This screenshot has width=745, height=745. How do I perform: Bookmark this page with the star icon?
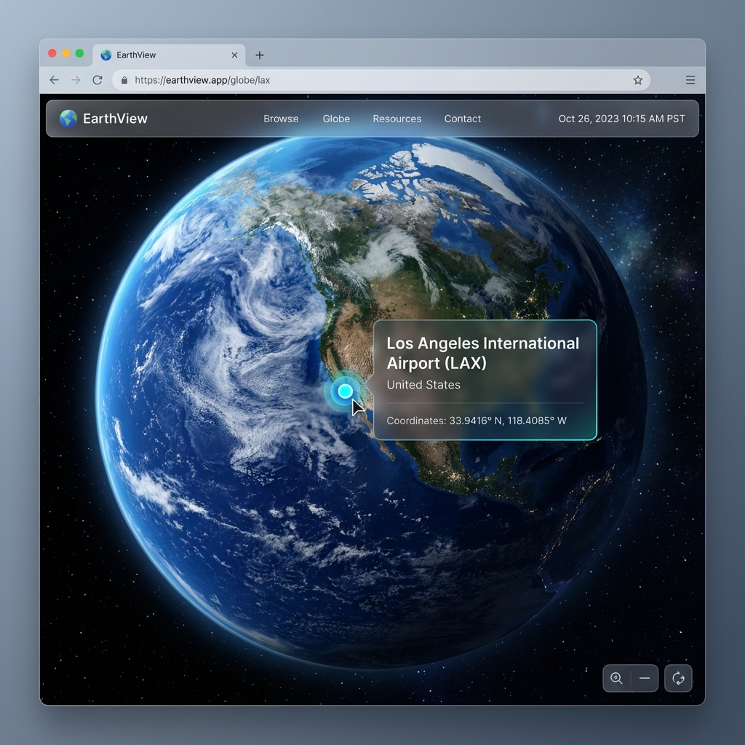click(637, 80)
